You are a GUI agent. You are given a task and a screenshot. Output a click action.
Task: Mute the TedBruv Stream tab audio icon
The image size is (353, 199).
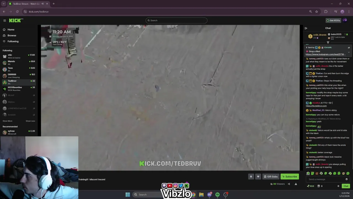(x=42, y=4)
